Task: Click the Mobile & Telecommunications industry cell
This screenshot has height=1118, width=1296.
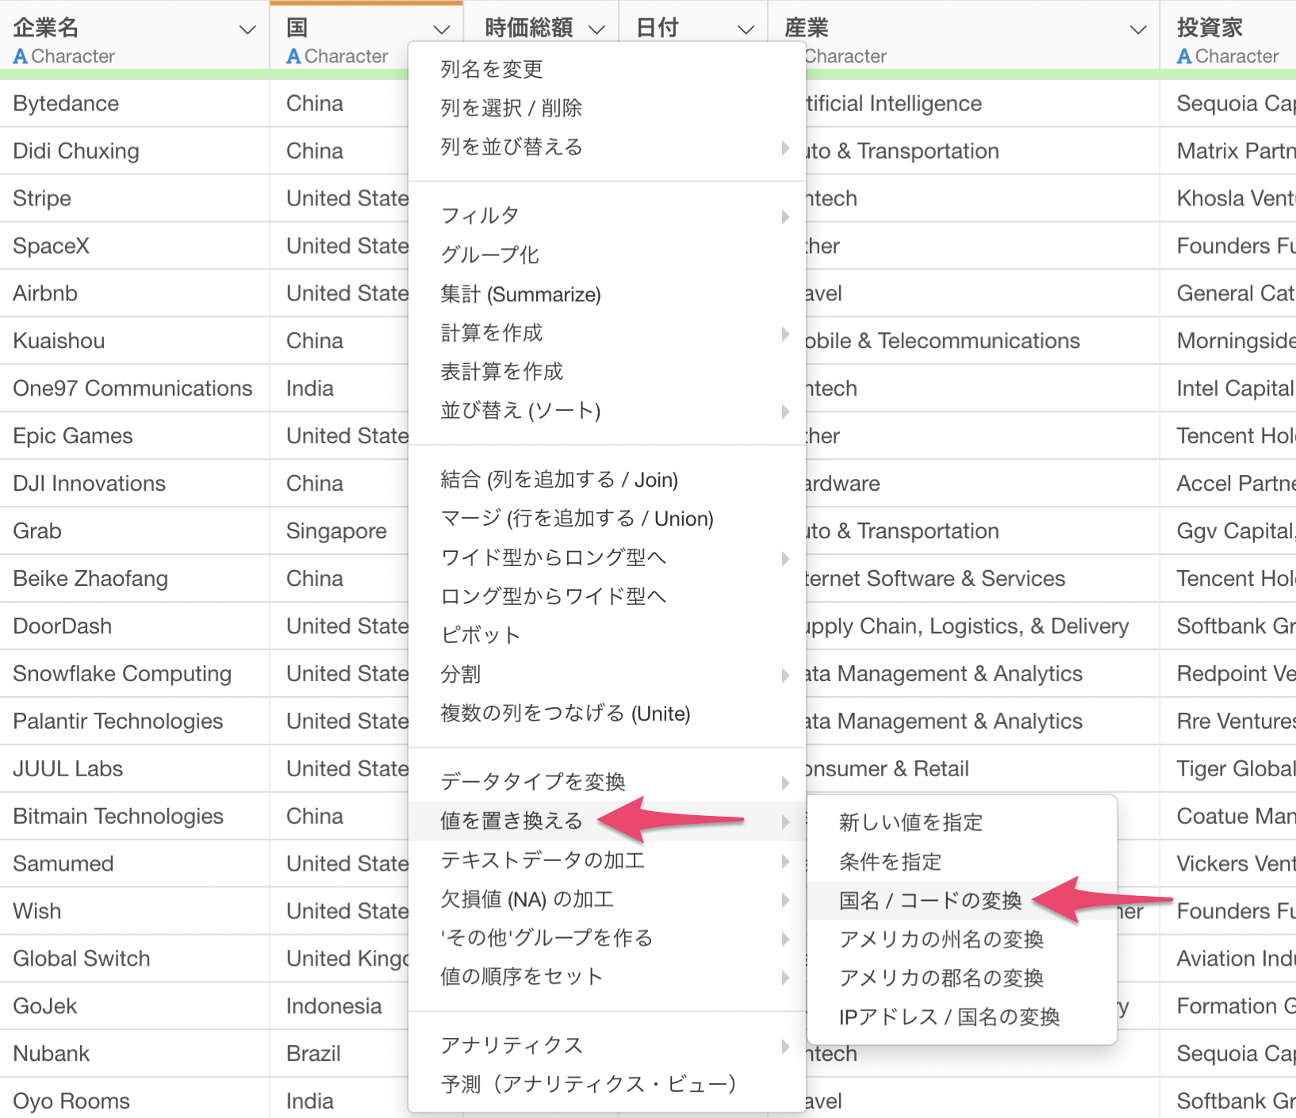Action: [x=983, y=341]
